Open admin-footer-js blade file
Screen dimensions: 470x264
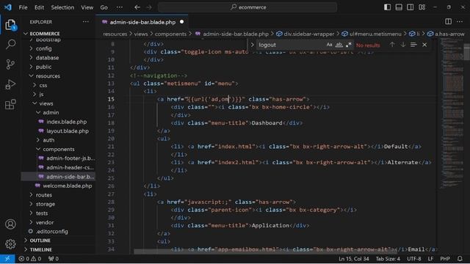click(70, 158)
